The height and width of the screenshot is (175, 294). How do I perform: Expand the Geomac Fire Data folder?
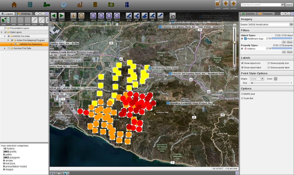[5, 48]
